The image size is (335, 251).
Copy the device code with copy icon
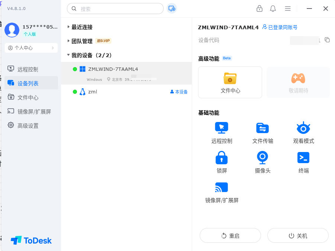(327, 40)
